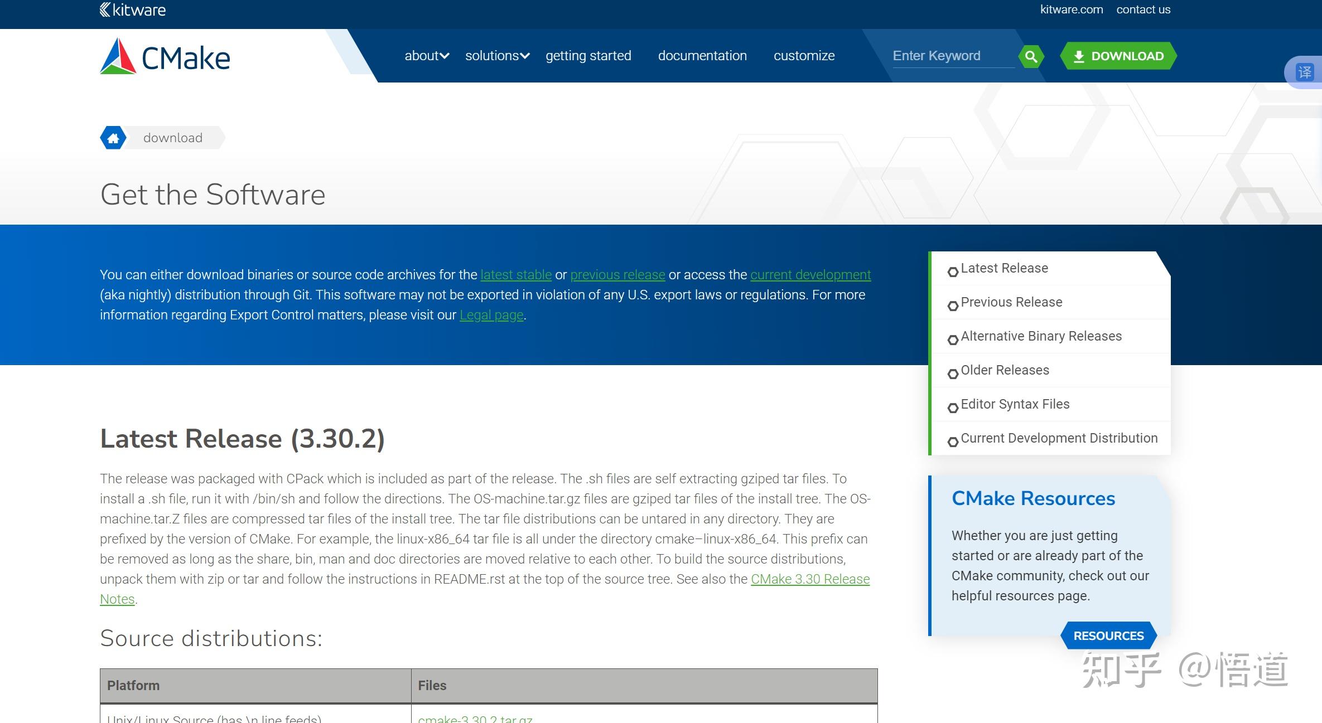The width and height of the screenshot is (1322, 723).
Task: Click the green search magnifier icon
Action: (x=1031, y=56)
